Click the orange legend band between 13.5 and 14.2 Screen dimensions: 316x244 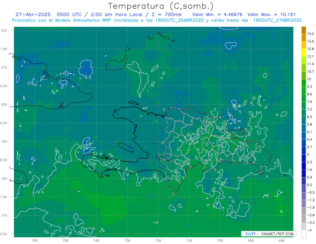coord(304,38)
